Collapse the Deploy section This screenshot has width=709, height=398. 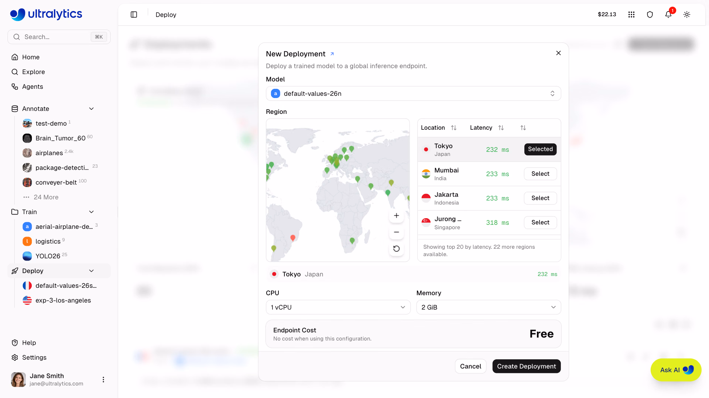point(91,271)
